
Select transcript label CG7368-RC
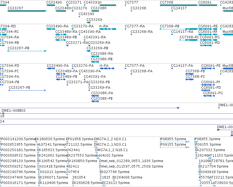coord(189,37)
